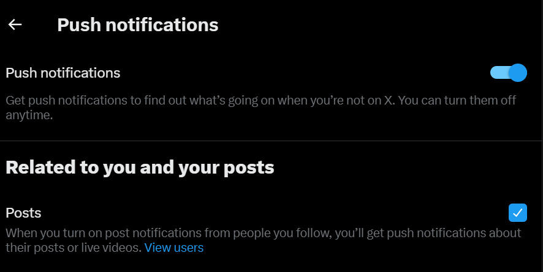Open the View users link
This screenshot has height=272, width=543.
tap(174, 248)
